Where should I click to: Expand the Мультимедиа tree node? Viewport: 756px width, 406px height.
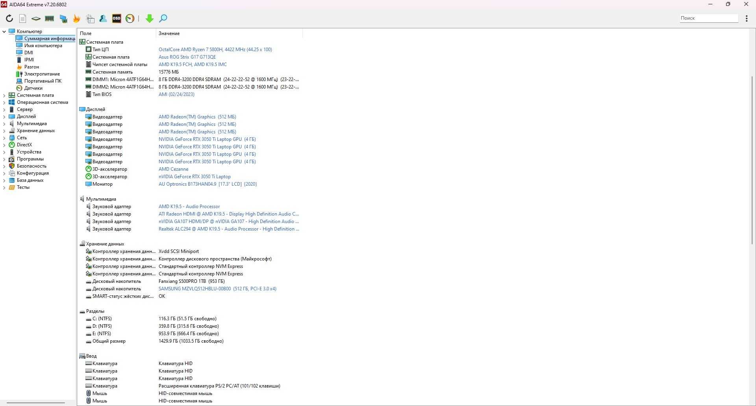(x=4, y=124)
